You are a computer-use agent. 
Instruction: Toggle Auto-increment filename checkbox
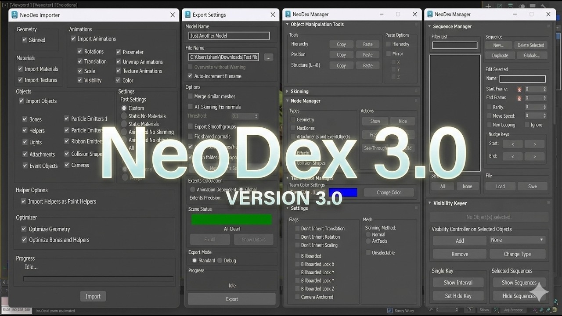(190, 76)
